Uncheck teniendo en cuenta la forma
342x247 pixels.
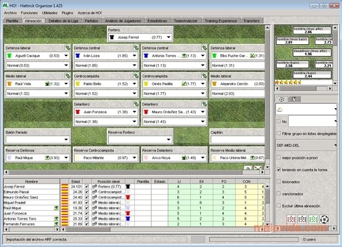tap(279, 169)
